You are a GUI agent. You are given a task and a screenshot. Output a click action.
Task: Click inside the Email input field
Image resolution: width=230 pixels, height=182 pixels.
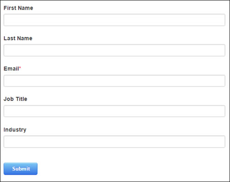(x=115, y=81)
